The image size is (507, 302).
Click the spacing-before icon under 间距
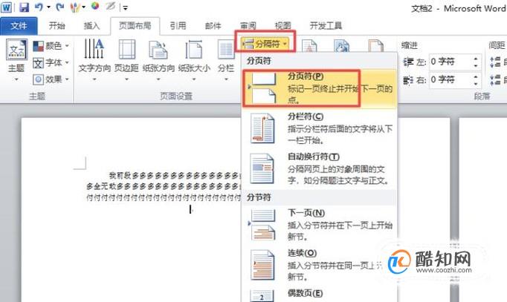[495, 62]
